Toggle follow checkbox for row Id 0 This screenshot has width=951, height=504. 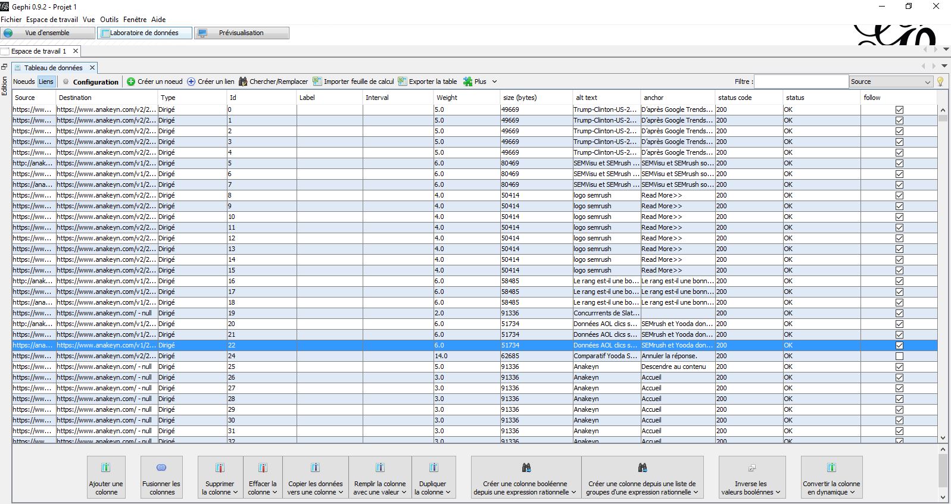[899, 109]
